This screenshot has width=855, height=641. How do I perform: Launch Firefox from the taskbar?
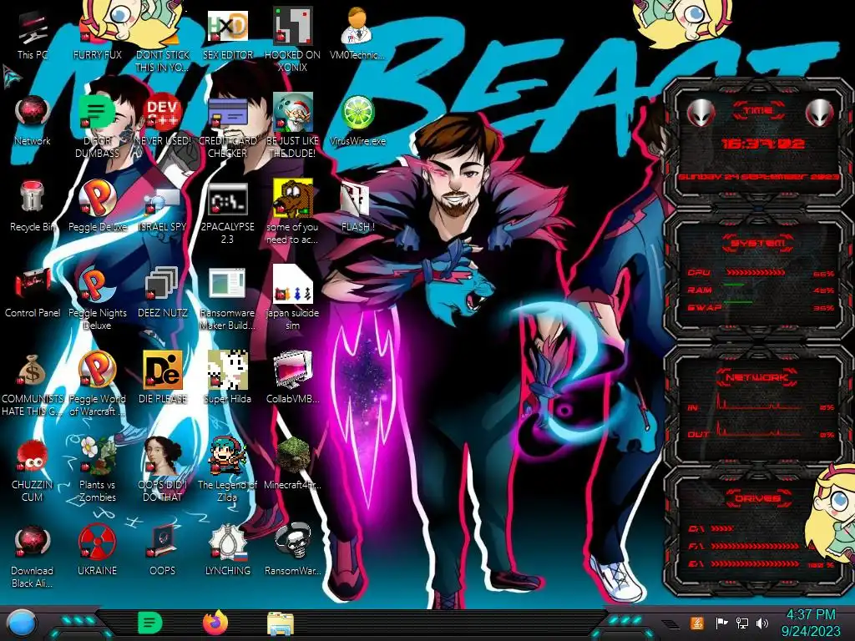[215, 623]
